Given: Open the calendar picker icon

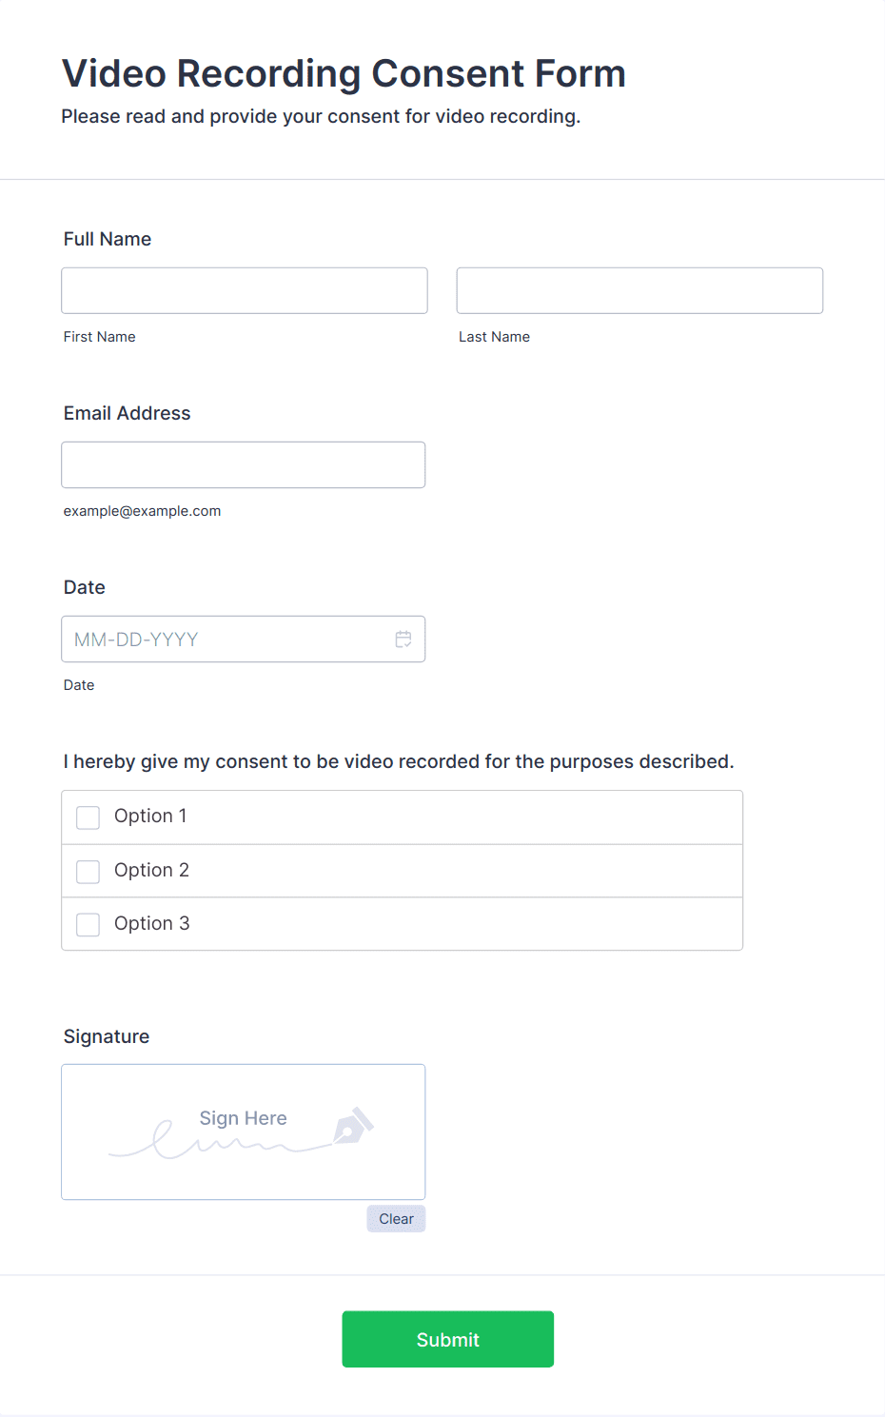Looking at the screenshot, I should pos(403,640).
